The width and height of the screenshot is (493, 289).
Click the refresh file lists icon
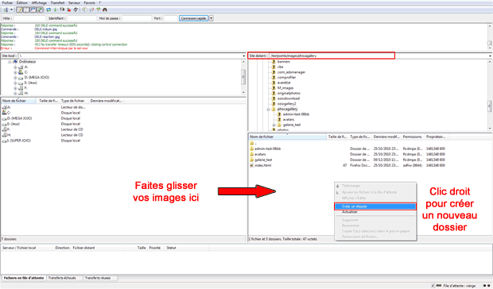49,10
